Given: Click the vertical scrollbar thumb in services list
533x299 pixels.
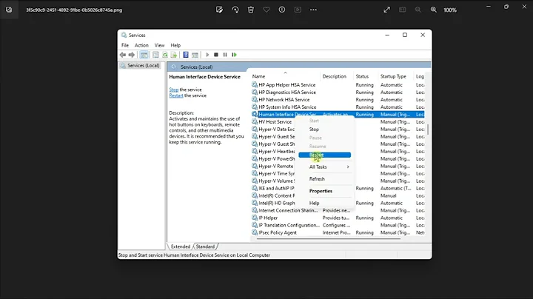Looking at the screenshot, I should tap(428, 129).
